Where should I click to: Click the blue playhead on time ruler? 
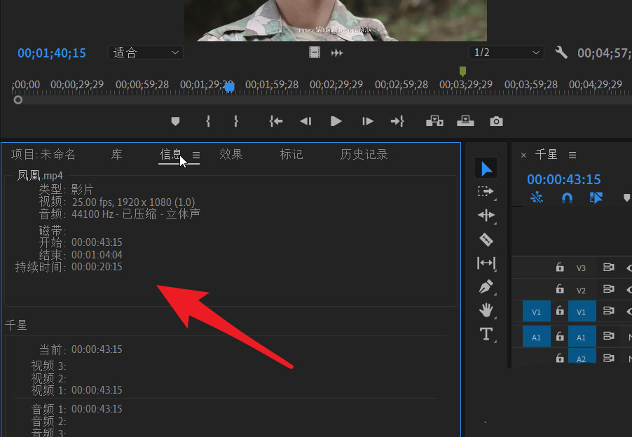tap(229, 85)
